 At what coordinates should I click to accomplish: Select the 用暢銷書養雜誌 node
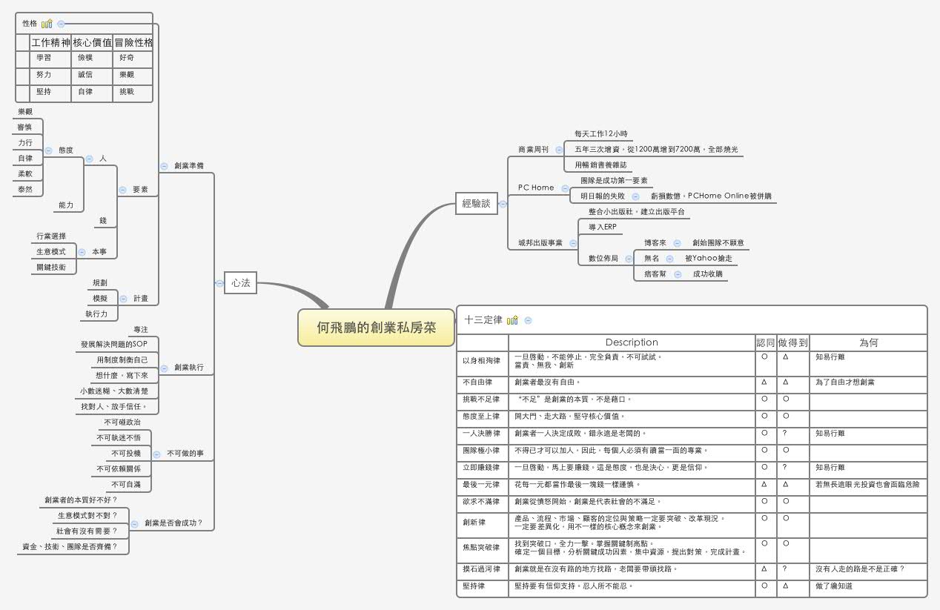[x=601, y=165]
